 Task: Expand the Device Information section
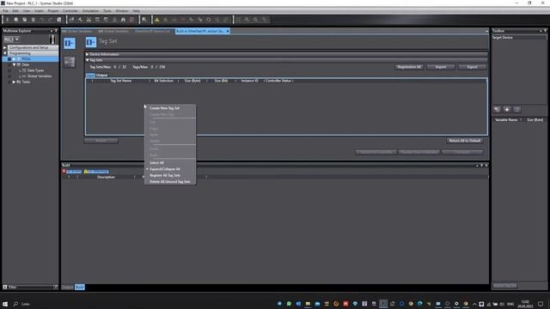[88, 54]
